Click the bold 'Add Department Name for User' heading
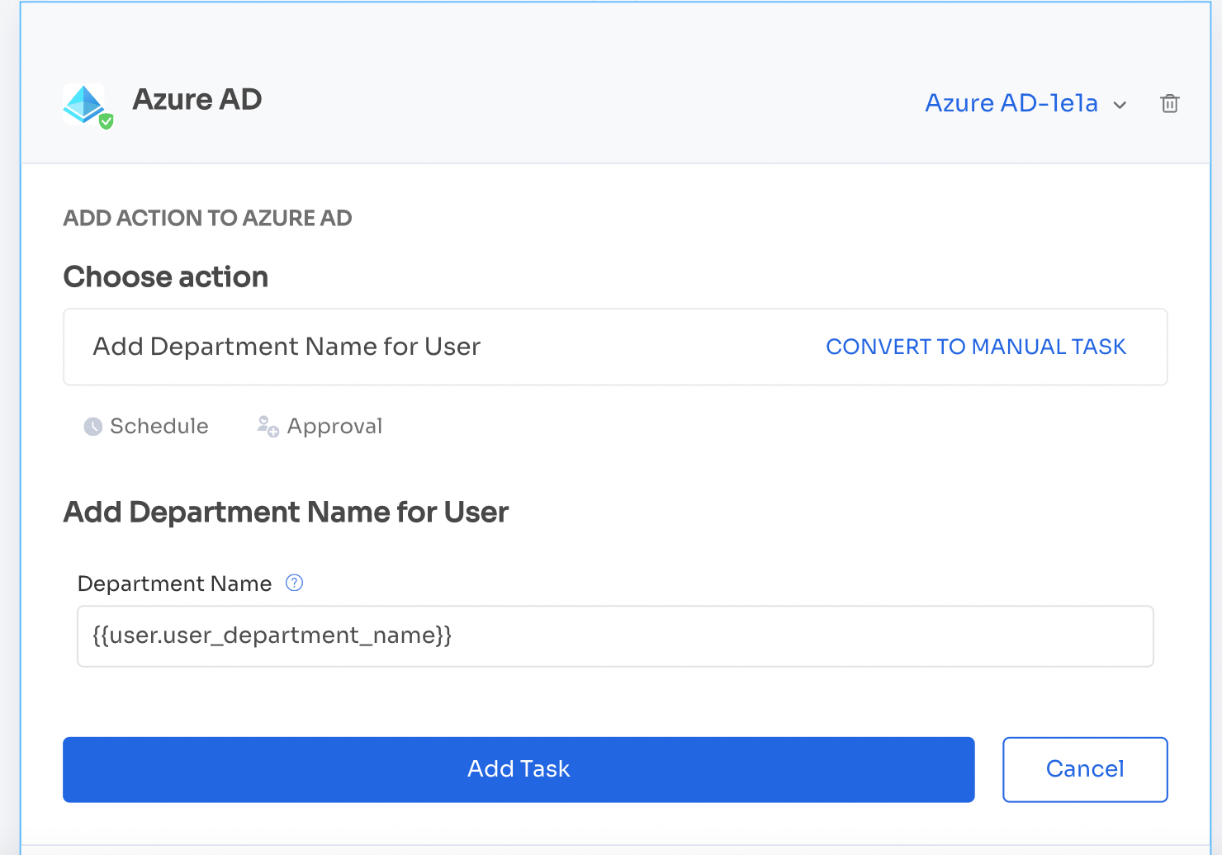 pyautogui.click(x=286, y=512)
